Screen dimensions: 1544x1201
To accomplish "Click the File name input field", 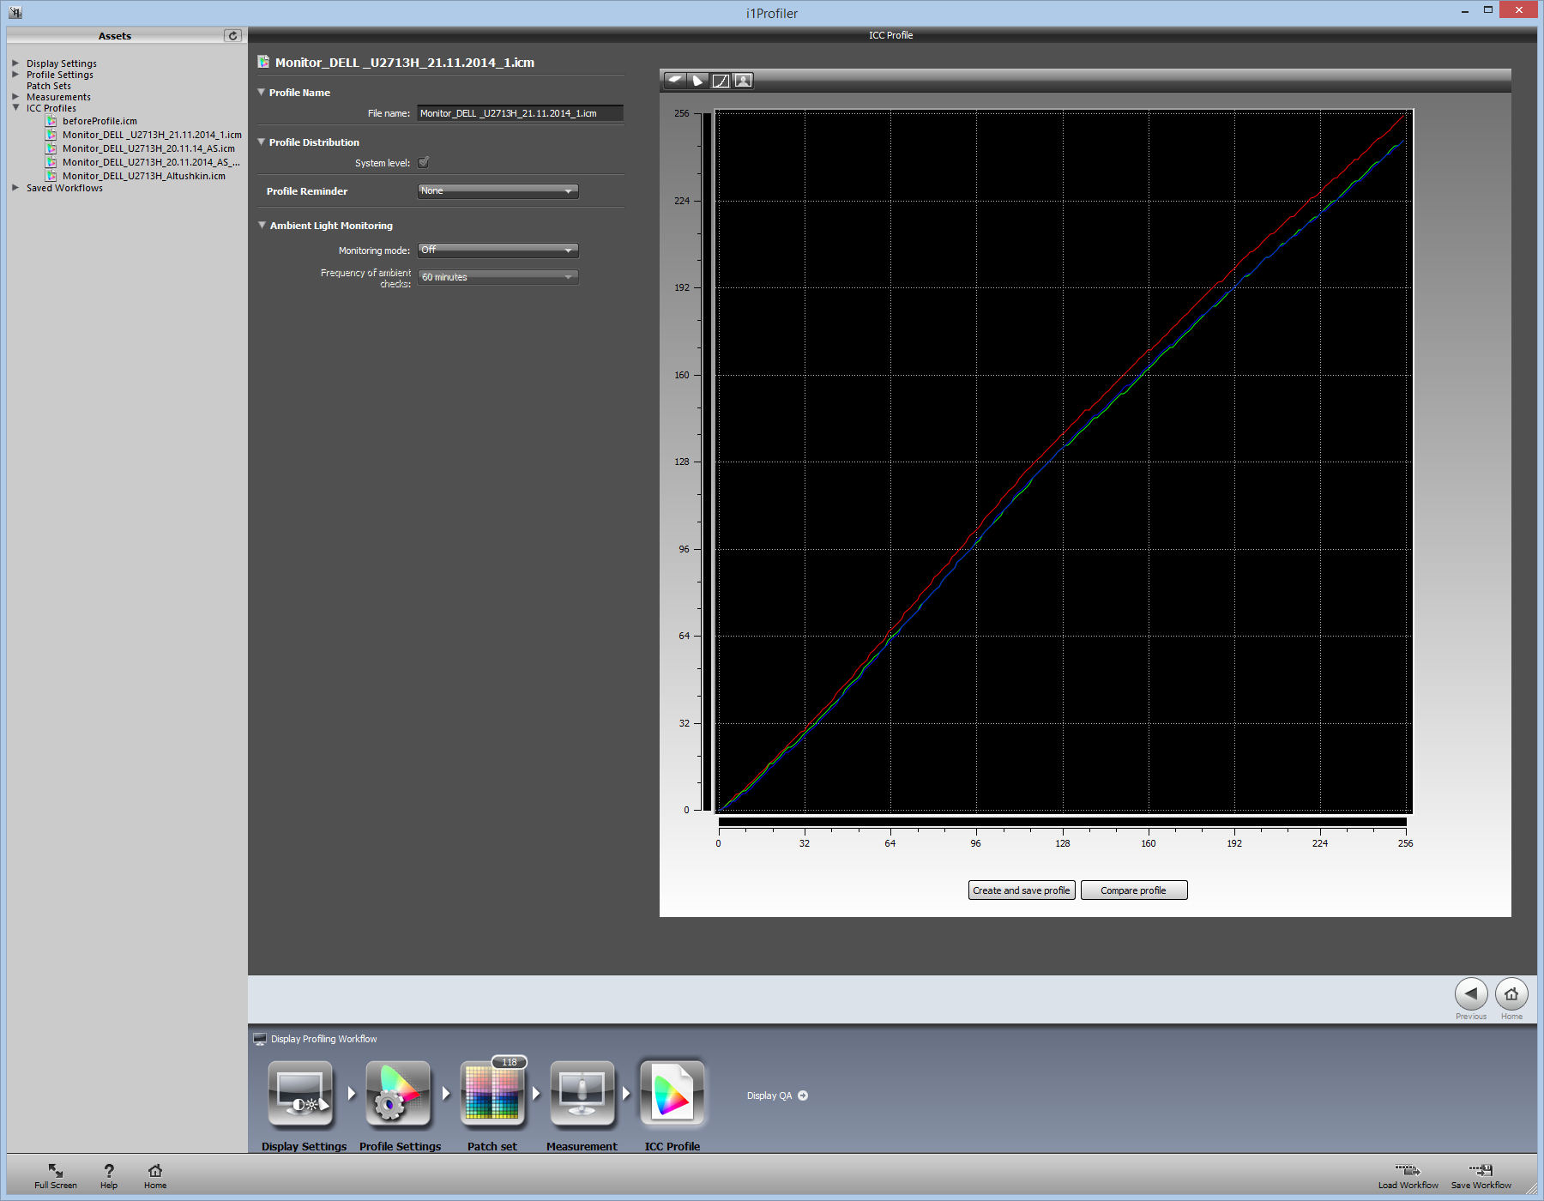I will point(520,113).
